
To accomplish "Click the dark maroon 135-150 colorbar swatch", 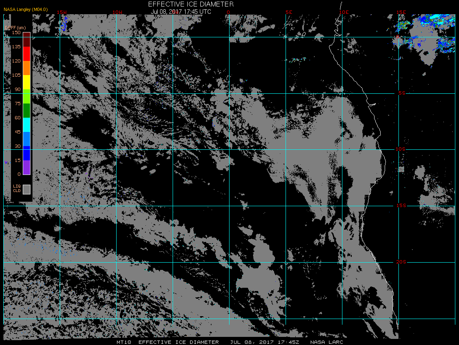I will pos(27,39).
